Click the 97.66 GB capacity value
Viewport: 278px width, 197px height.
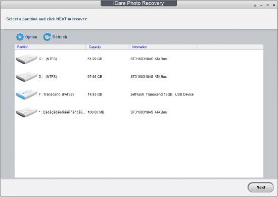[95, 77]
